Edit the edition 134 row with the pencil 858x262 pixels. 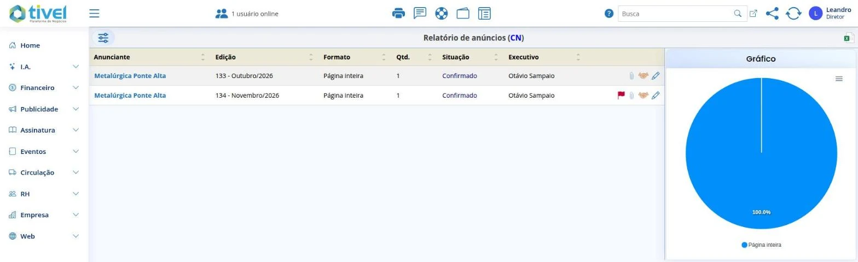[x=656, y=96]
